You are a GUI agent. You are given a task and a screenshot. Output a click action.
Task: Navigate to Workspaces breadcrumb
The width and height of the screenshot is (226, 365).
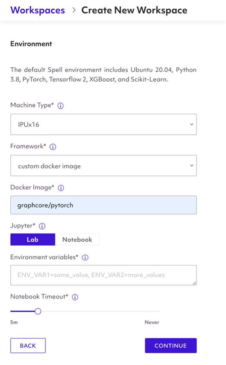tap(38, 10)
